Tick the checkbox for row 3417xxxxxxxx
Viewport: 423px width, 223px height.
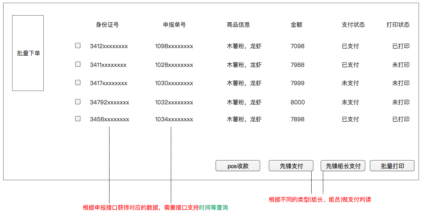78,83
